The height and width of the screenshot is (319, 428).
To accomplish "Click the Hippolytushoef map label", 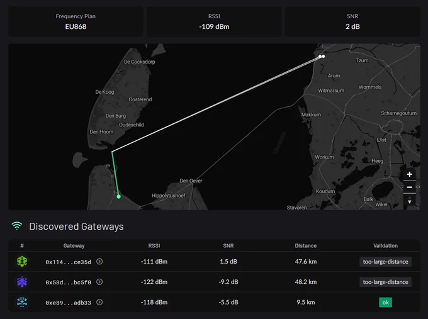I will 169,196.
